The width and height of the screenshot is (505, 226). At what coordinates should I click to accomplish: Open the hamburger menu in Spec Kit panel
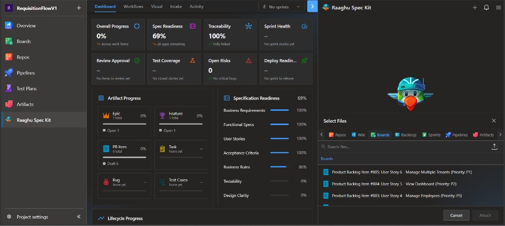[498, 7]
